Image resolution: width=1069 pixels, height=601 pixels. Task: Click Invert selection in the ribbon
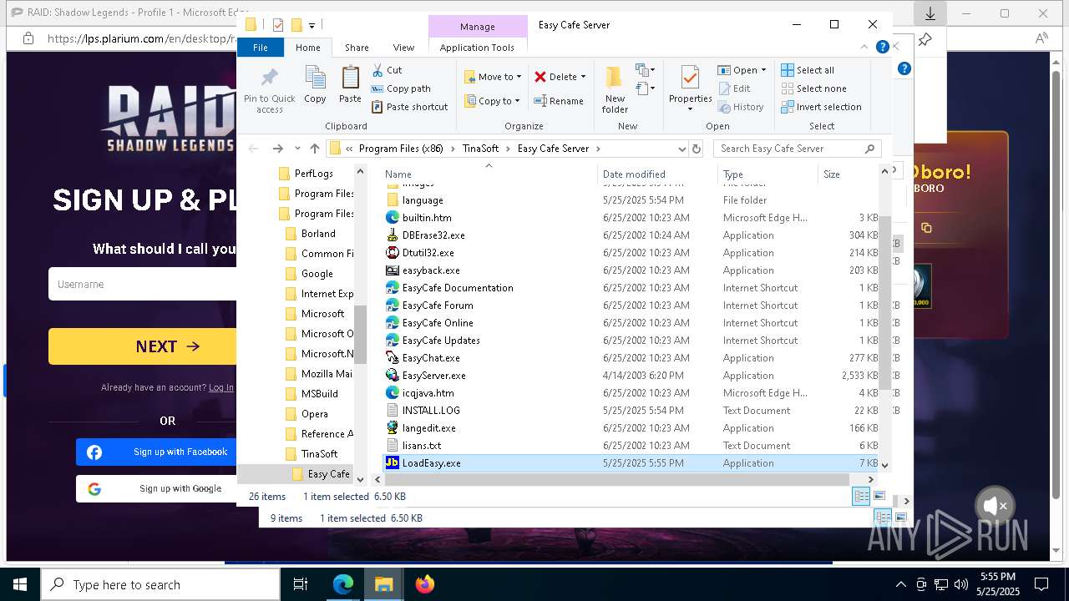[821, 107]
